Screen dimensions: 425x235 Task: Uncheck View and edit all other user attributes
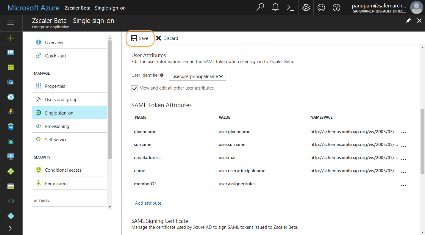pyautogui.click(x=134, y=88)
